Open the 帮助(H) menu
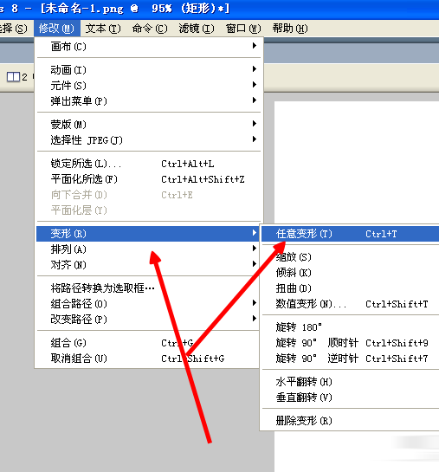This screenshot has width=439, height=472. 290,29
